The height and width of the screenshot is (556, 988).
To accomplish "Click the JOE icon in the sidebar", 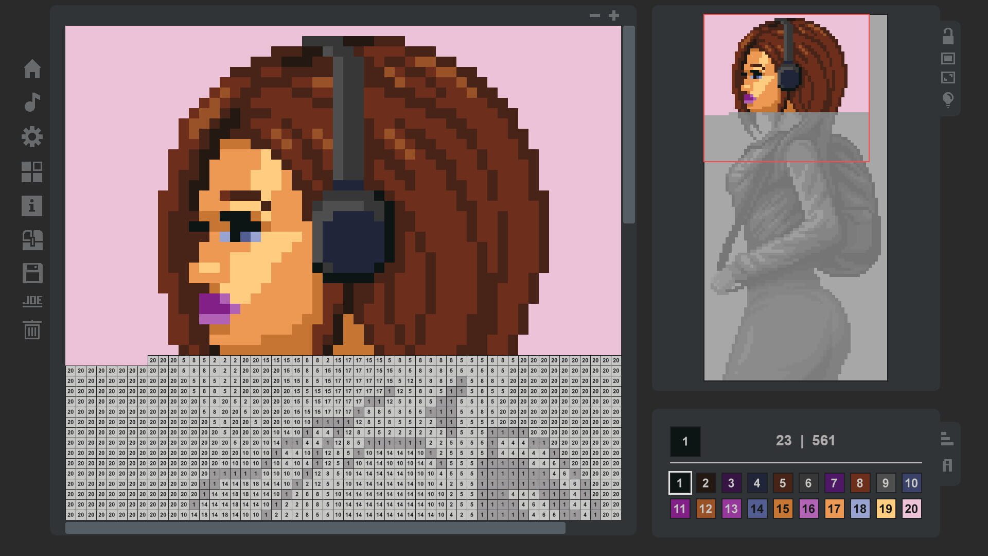I will pos(33,300).
